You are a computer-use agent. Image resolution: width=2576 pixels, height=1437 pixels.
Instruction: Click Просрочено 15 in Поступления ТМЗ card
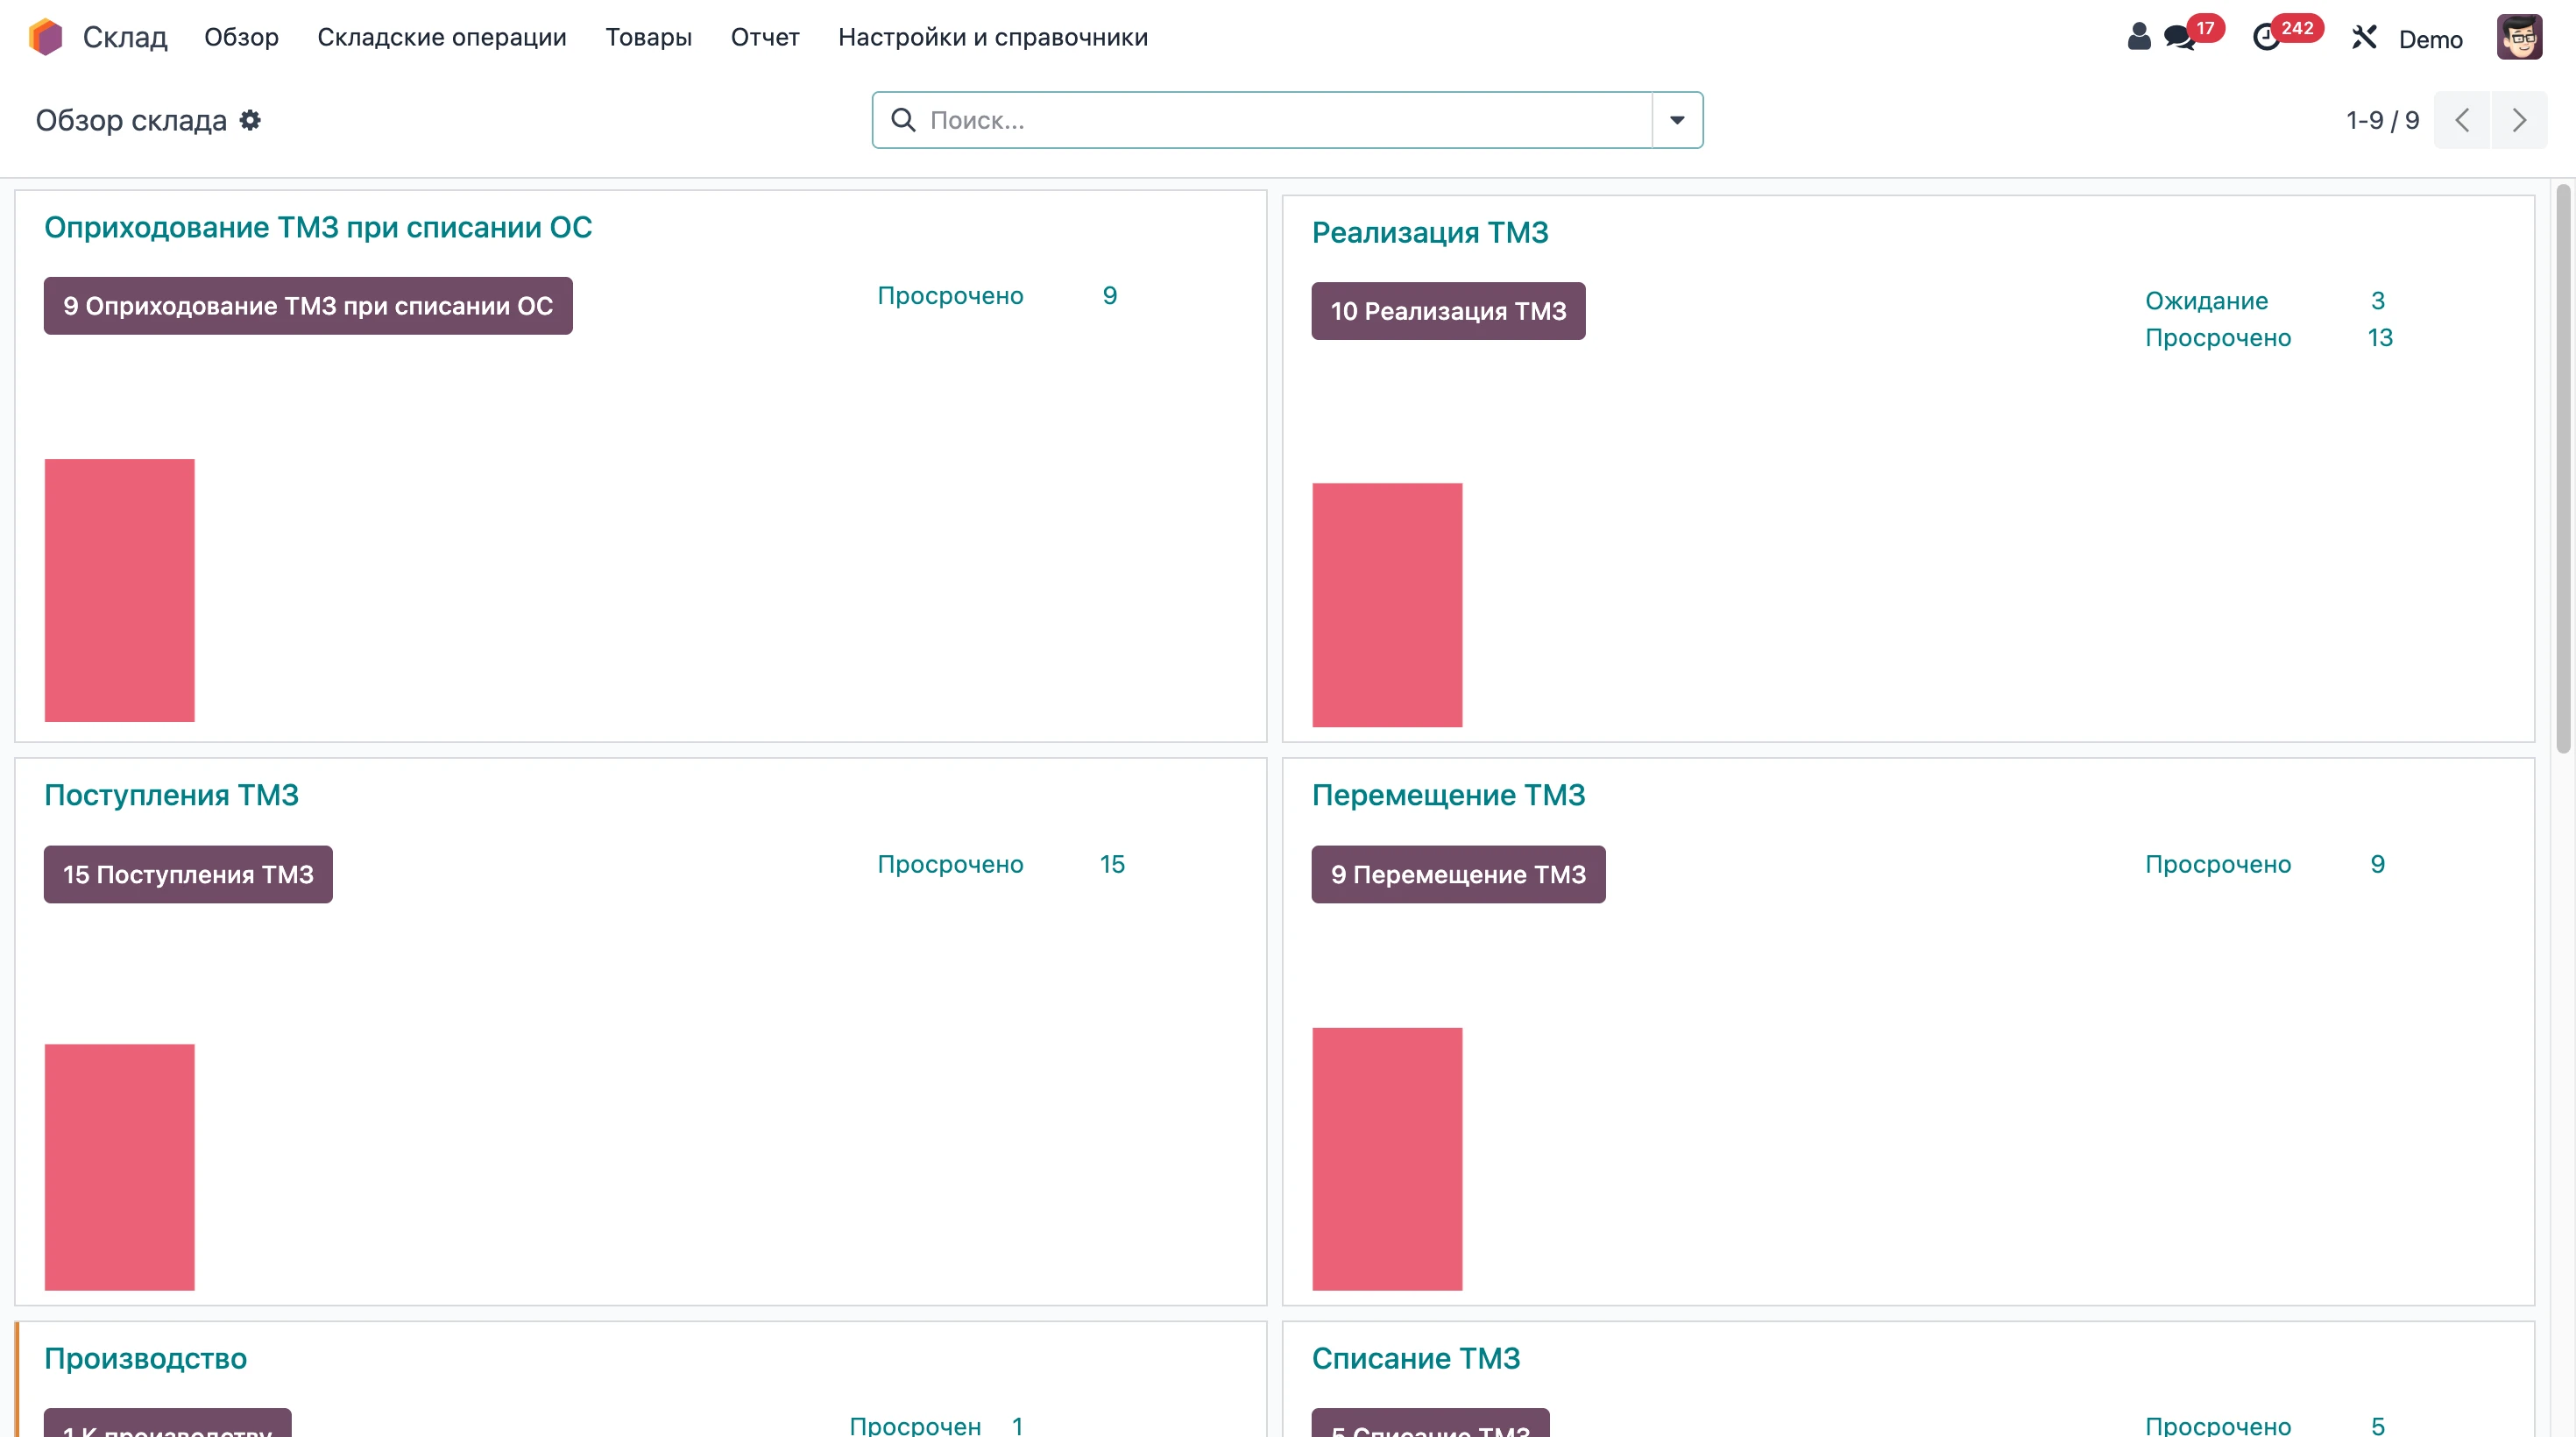(x=1001, y=864)
